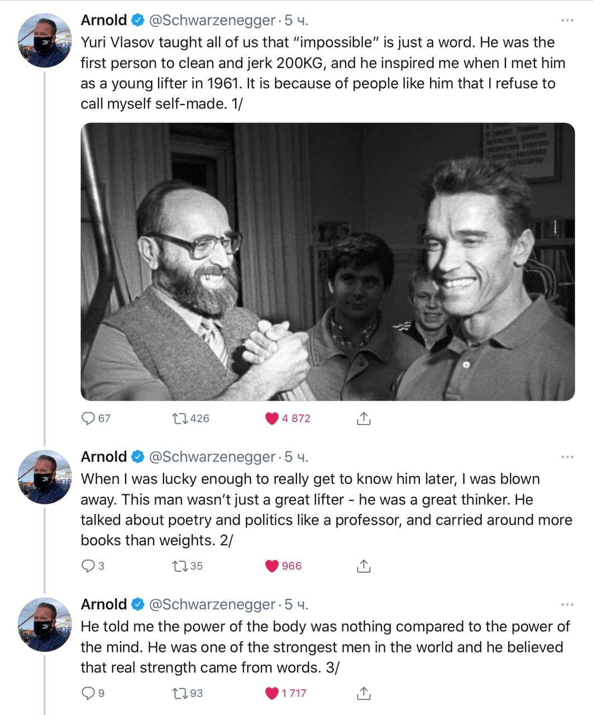593x715 pixels.
Task: Retweet the first tweet with 426 retweets
Action: click(180, 418)
